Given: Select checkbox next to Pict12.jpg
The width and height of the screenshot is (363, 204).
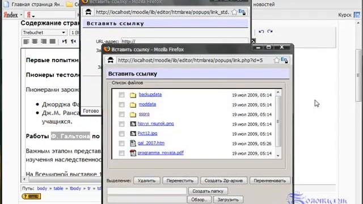Looking at the screenshot, I should [121, 134].
